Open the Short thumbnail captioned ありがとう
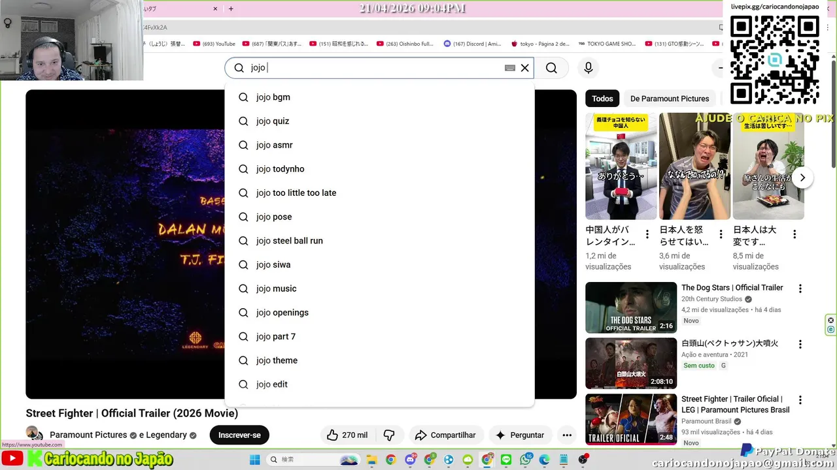The width and height of the screenshot is (837, 470). (621, 166)
